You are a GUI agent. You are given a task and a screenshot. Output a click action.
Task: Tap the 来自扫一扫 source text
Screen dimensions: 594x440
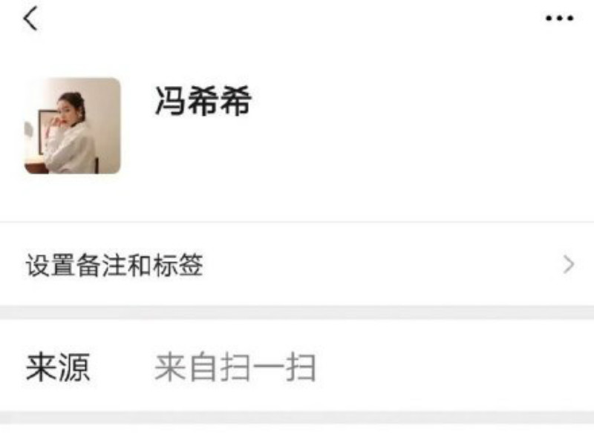click(235, 367)
